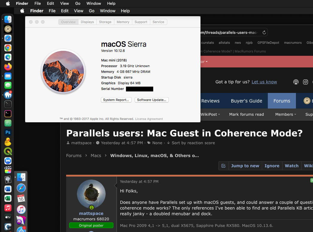
Task: Launch Cyberduck from the dock
Action: (8, 142)
